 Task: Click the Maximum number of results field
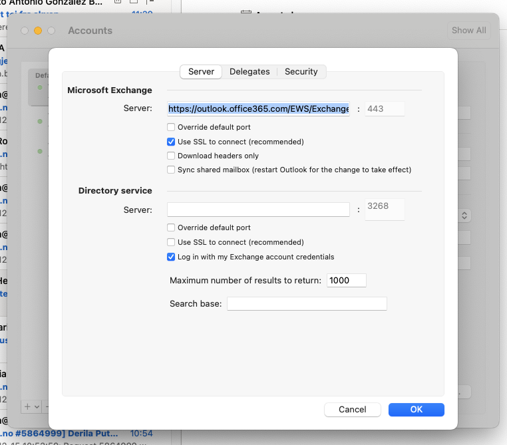pos(346,280)
